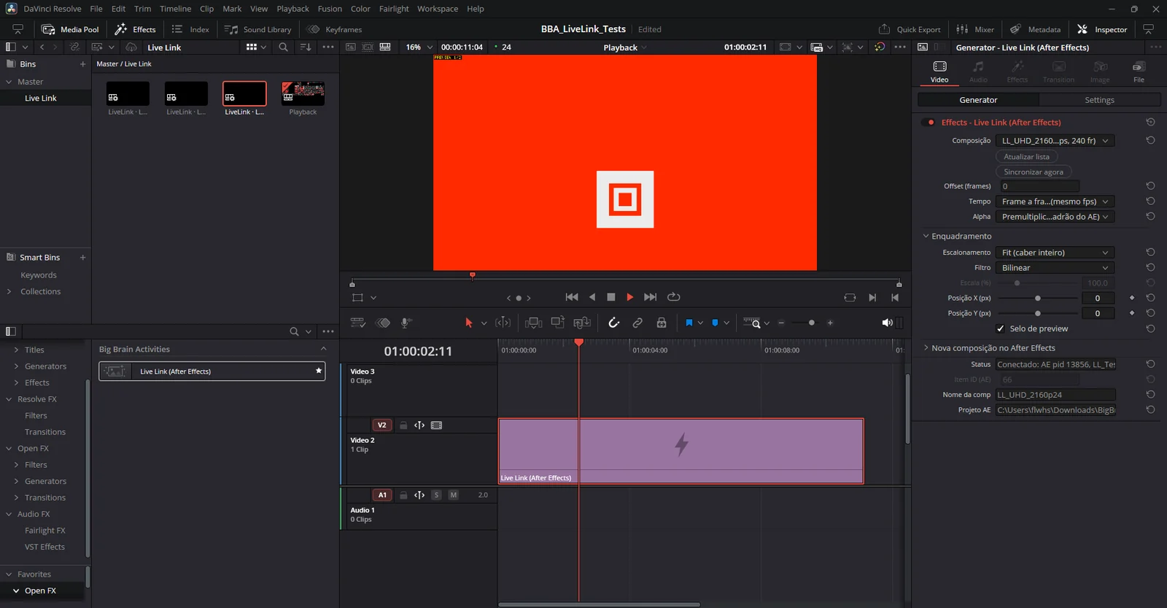Mute track A1 with M button
Screen dimensions: 1167x608
pos(453,495)
